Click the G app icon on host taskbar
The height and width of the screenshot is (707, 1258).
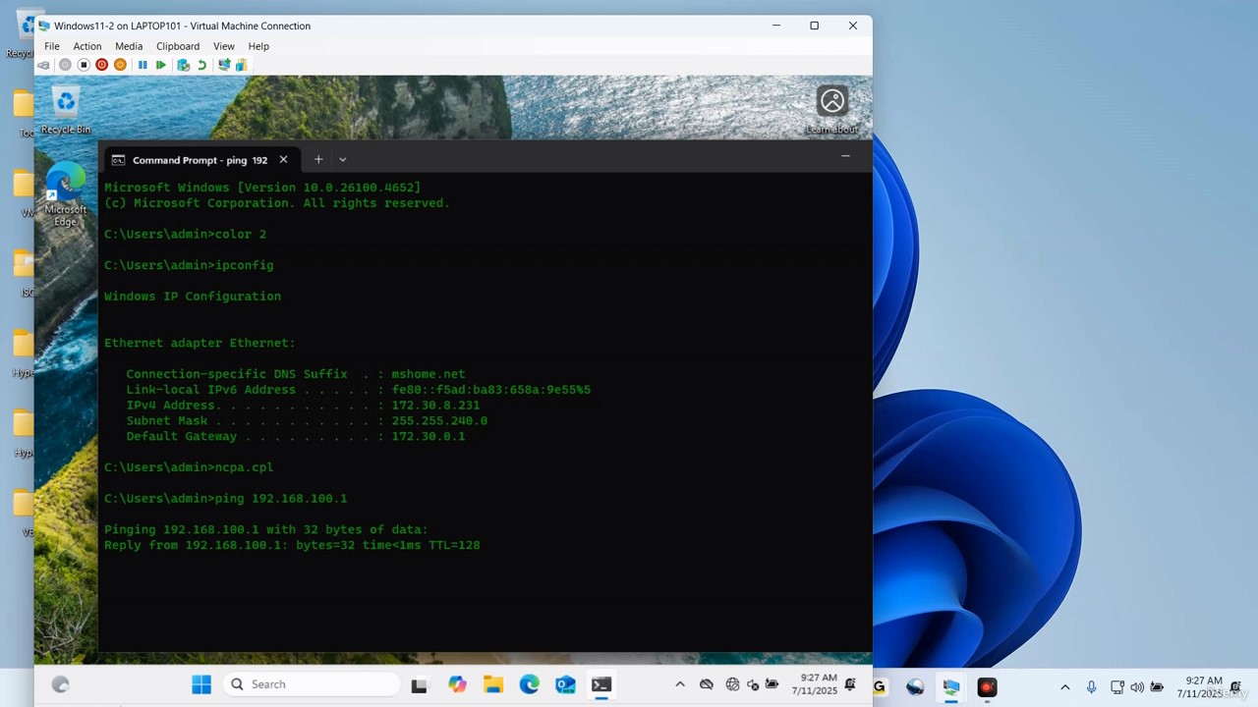click(879, 687)
